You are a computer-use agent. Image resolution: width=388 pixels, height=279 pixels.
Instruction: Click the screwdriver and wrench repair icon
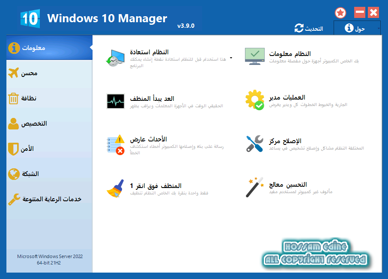pyautogui.click(x=255, y=144)
